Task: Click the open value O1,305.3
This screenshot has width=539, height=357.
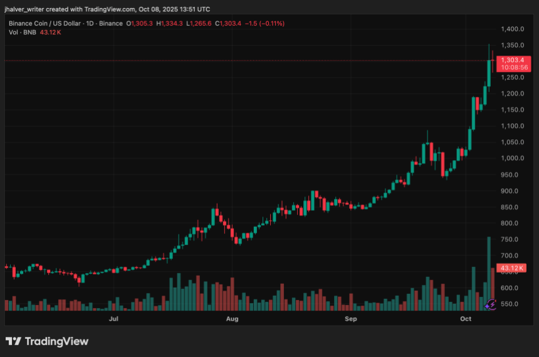Action: [x=139, y=23]
